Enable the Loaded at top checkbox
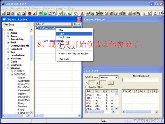 87,87
